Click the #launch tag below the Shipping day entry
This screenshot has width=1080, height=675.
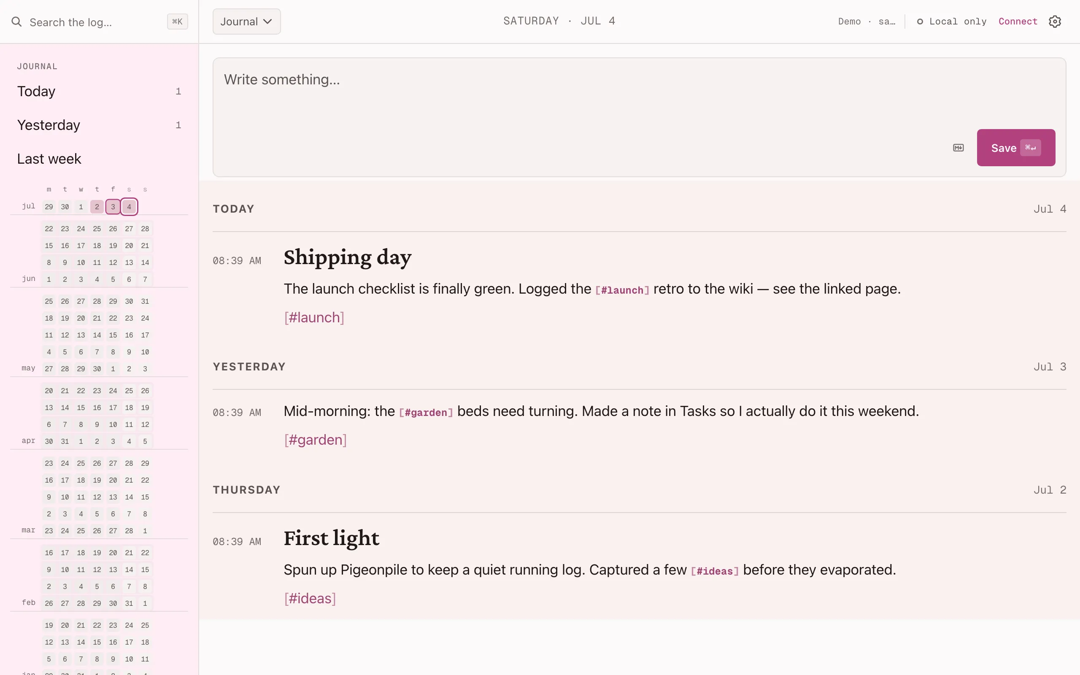(314, 317)
